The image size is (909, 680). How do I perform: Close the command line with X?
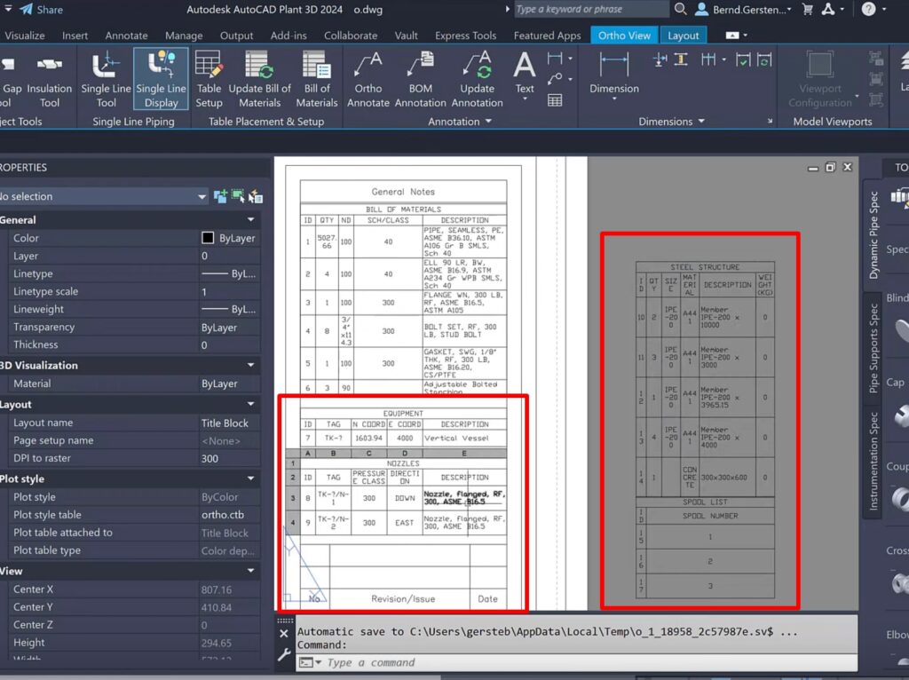(x=283, y=634)
